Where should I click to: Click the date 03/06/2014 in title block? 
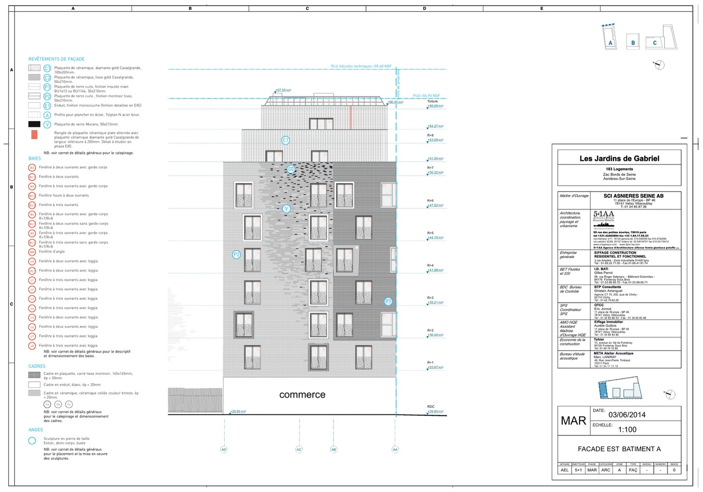[627, 415]
